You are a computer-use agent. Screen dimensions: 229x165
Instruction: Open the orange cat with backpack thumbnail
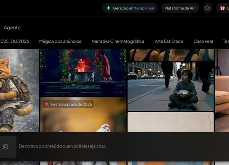(x=19, y=89)
